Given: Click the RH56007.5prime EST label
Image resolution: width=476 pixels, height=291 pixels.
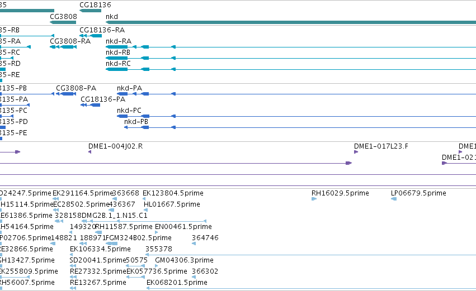Looking at the screenshot, I should click(x=27, y=283).
